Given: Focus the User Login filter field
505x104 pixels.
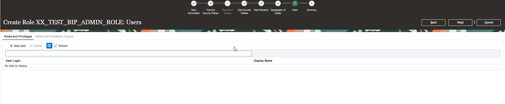Looking at the screenshot, I should (x=128, y=54).
